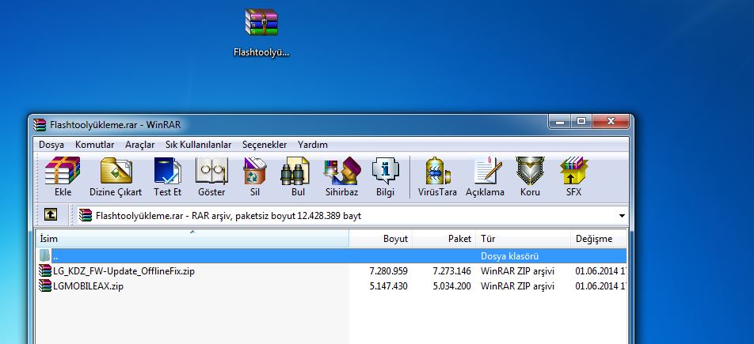
Task: Click 'Dosya klasörü' type cell
Action: [510, 255]
